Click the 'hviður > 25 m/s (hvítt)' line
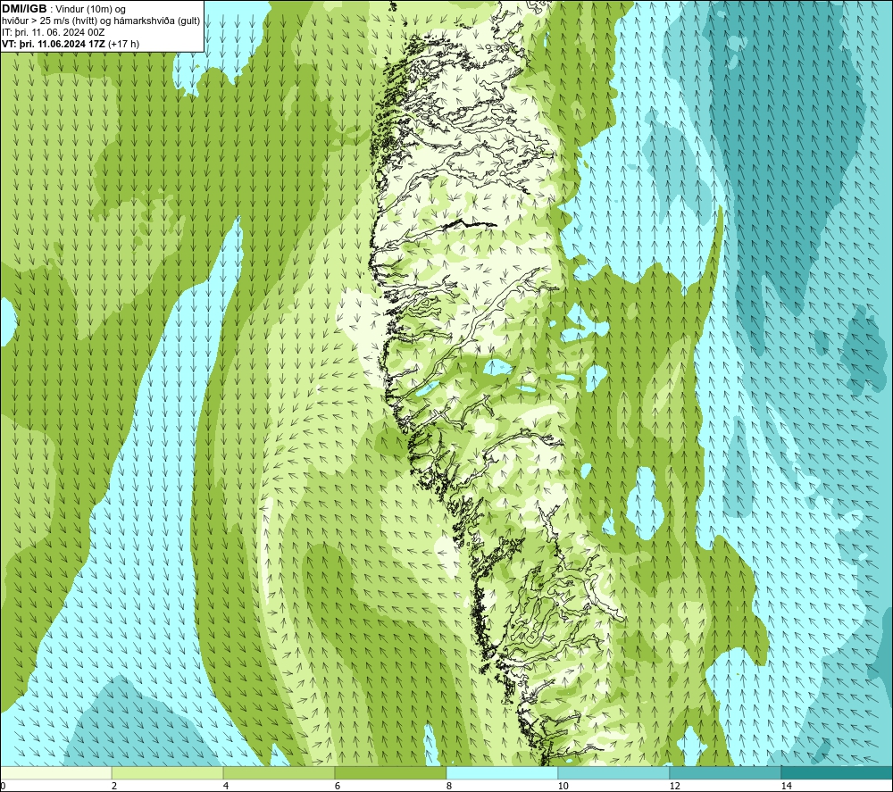 click(101, 21)
